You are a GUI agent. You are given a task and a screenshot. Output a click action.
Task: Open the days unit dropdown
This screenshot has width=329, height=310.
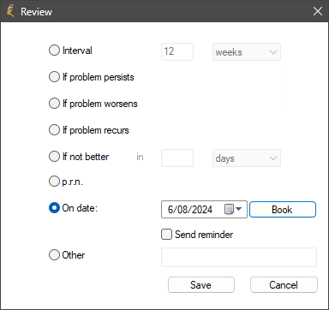point(247,158)
